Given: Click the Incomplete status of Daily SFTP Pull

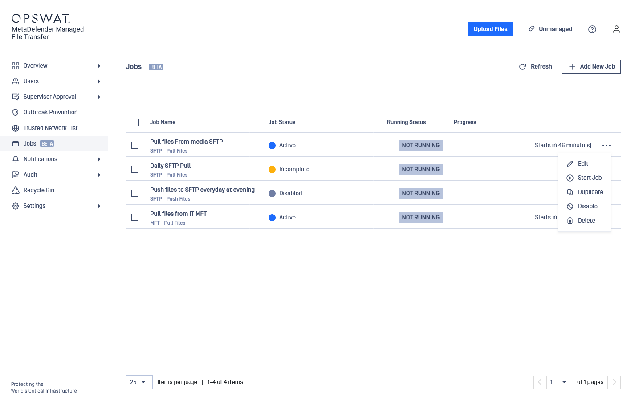Looking at the screenshot, I should pyautogui.click(x=294, y=170).
